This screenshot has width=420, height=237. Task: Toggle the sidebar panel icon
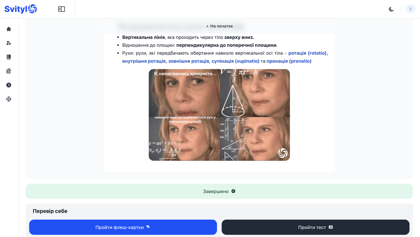[x=62, y=9]
